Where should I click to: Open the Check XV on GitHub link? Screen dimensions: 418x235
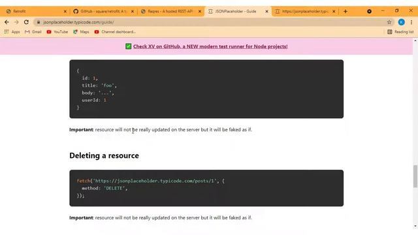tap(210, 46)
